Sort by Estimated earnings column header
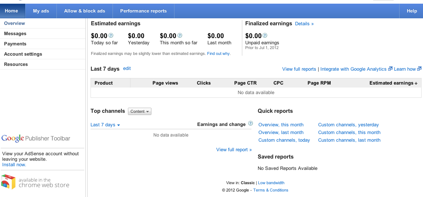Image resolution: width=423 pixels, height=197 pixels. [x=393, y=83]
